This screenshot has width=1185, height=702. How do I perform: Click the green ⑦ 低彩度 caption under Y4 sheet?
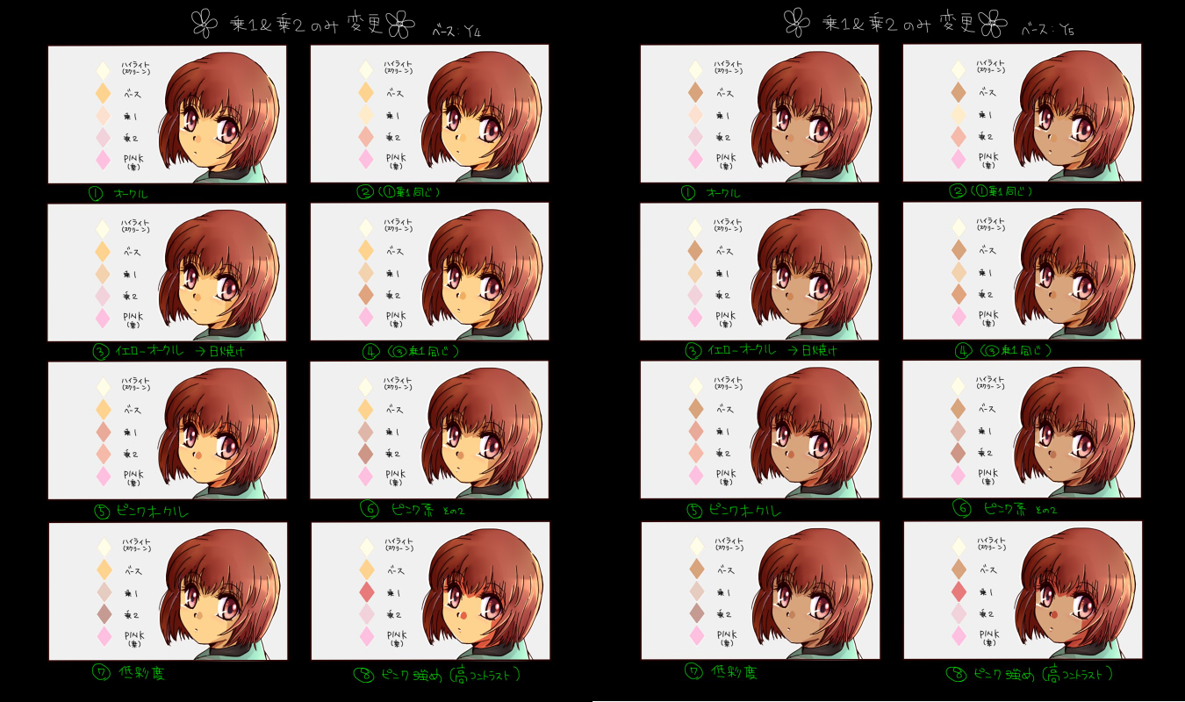(128, 674)
